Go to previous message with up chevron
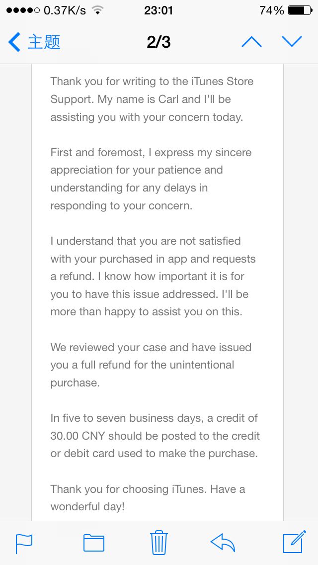 (x=252, y=42)
